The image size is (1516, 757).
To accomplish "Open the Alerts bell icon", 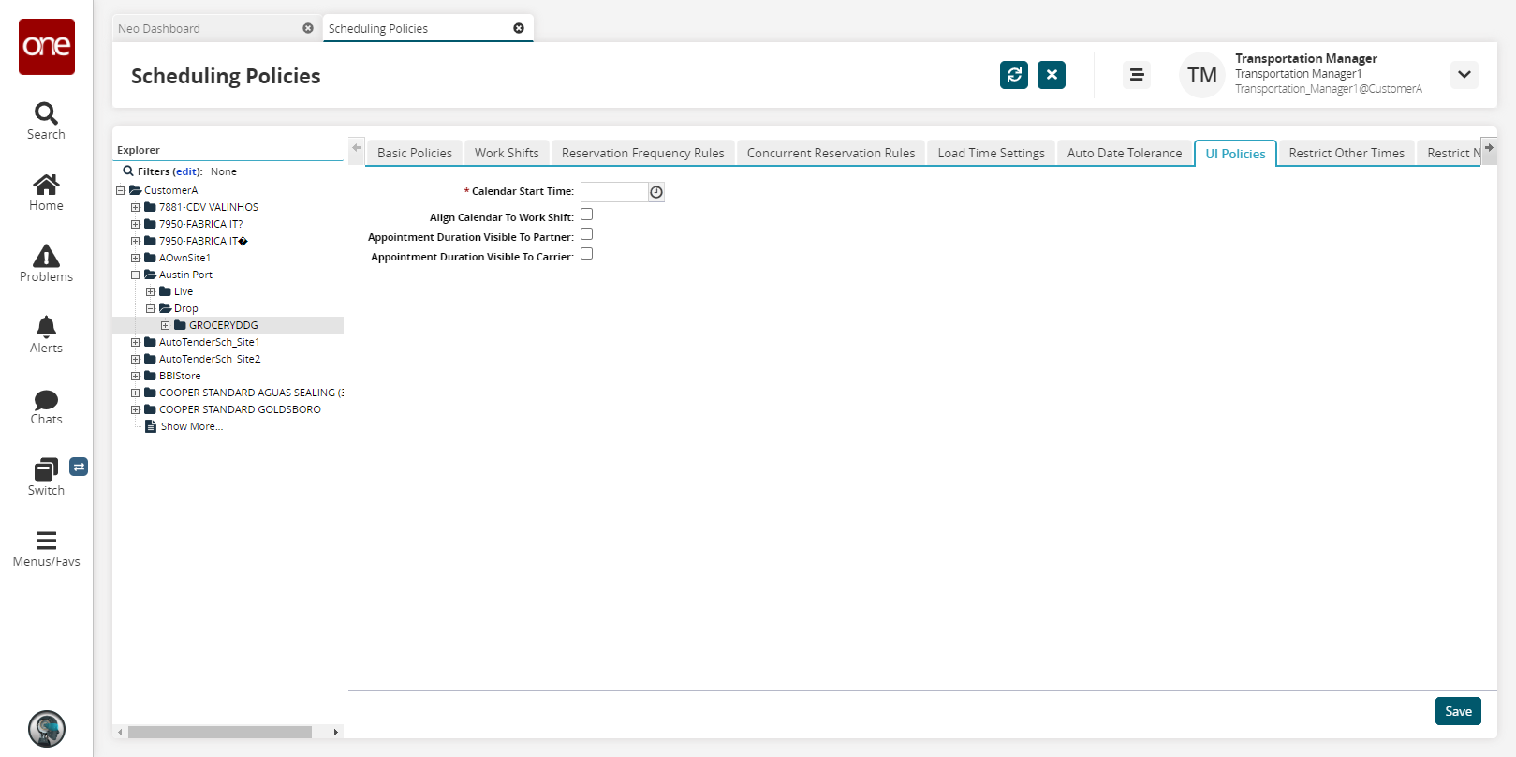I will tap(46, 326).
